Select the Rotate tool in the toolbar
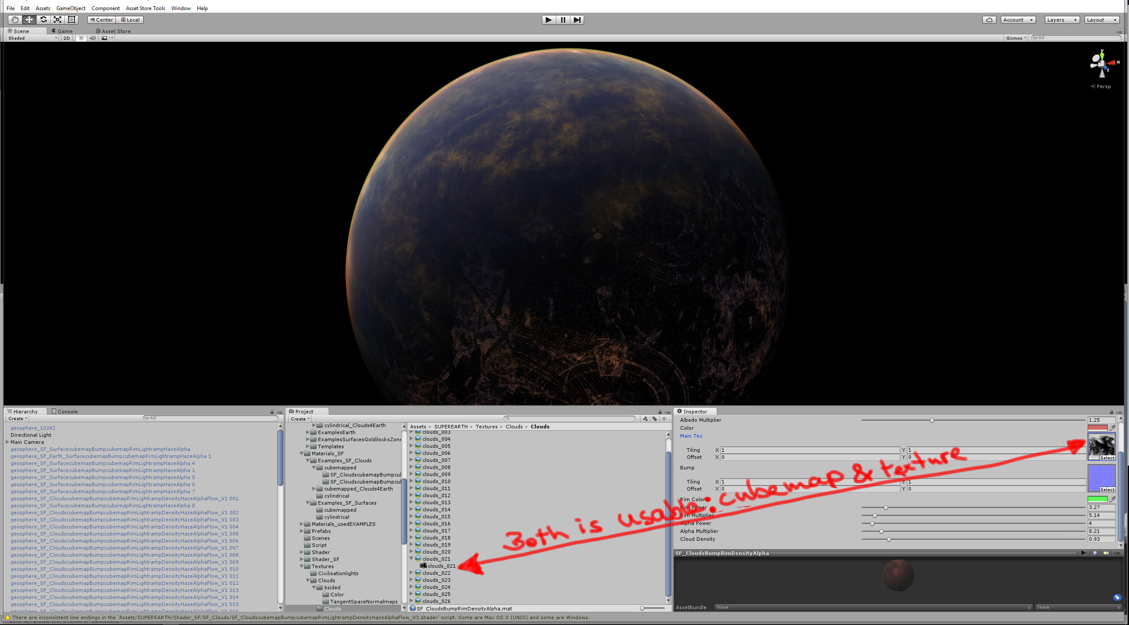The width and height of the screenshot is (1129, 625). (x=43, y=19)
